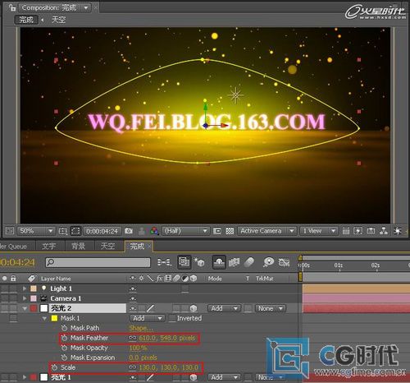Switch to the 背景 timeline tab

79,247
